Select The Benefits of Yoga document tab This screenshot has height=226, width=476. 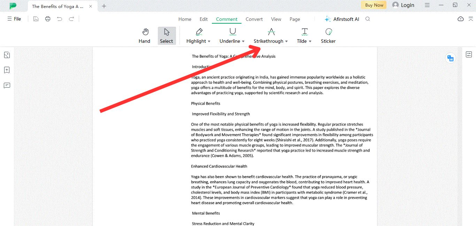coord(62,6)
